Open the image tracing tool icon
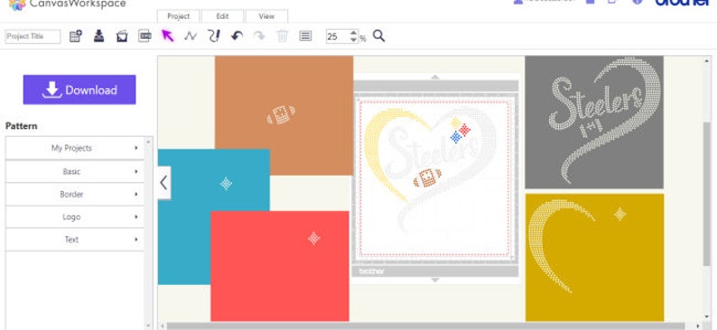 coord(144,36)
